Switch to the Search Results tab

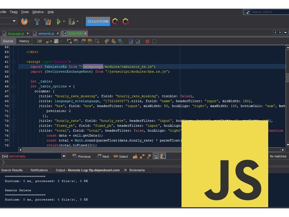pyautogui.click(x=12, y=170)
